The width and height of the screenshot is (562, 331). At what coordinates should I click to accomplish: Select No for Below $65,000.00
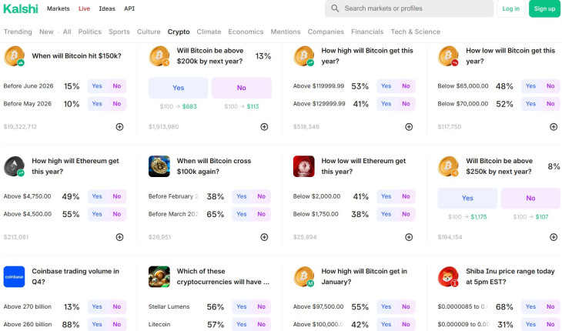coord(550,86)
